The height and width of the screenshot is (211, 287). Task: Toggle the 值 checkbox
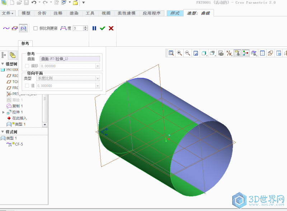[27, 86]
